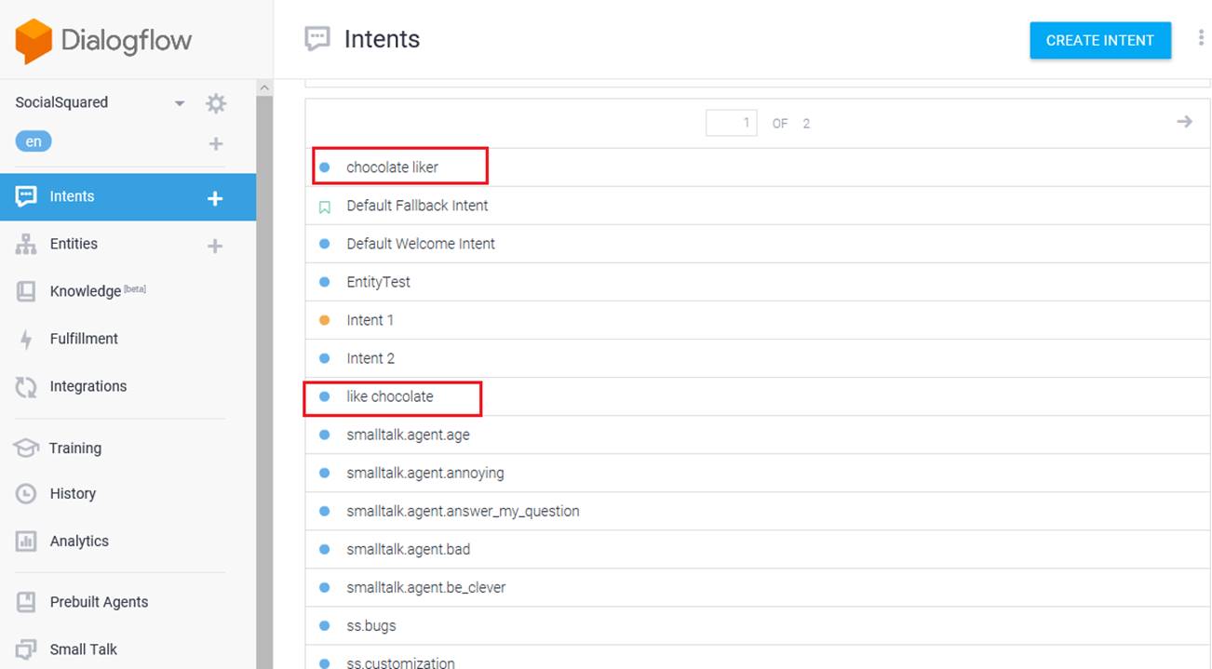Open the Fulfillment section

pyautogui.click(x=84, y=339)
